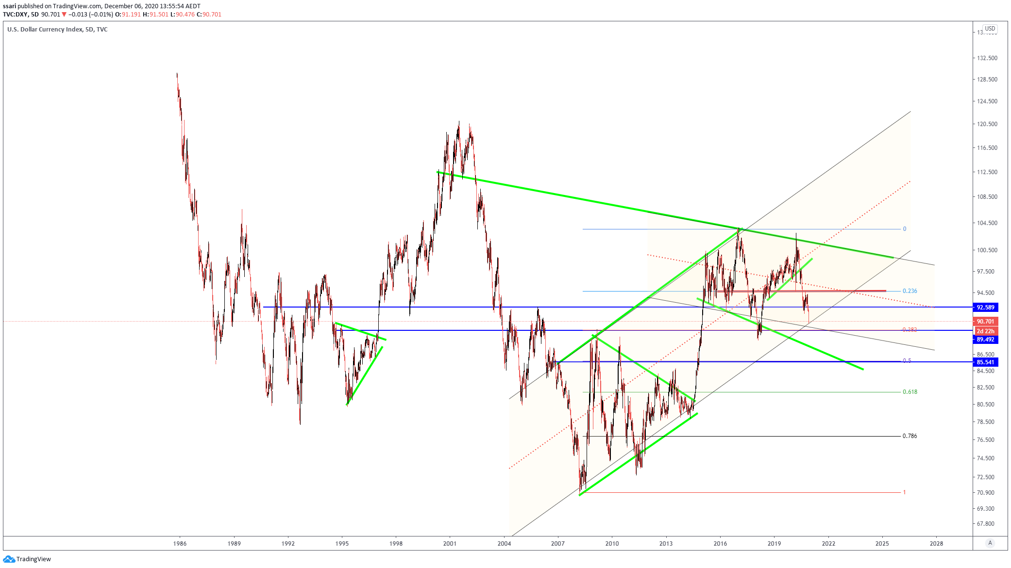Viewport: 1011px width, 568px height.
Task: Click the 1992 date on time axis
Action: click(288, 544)
